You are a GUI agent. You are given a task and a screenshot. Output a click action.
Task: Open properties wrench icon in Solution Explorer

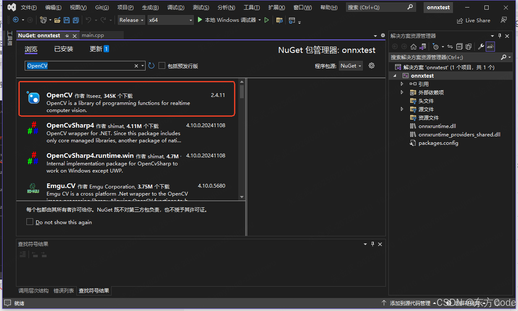point(481,47)
